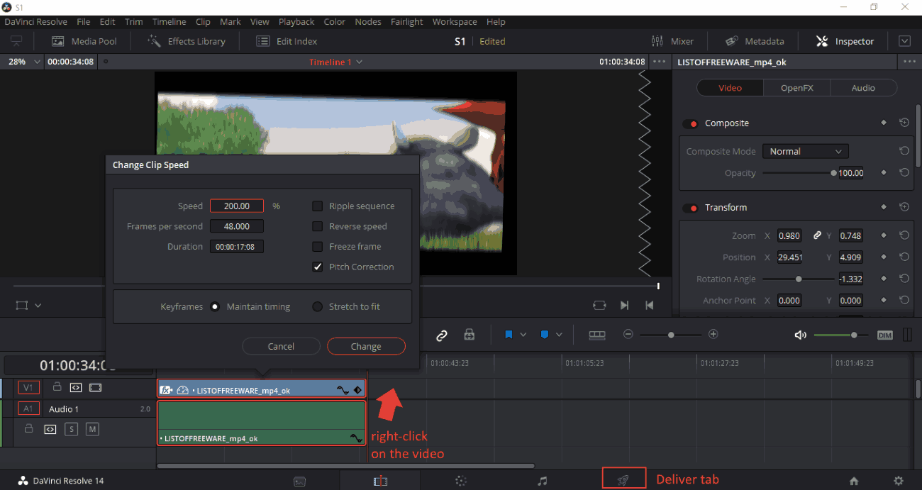Reset the Rotation Angle value
922x490 pixels.
pyautogui.click(x=904, y=279)
